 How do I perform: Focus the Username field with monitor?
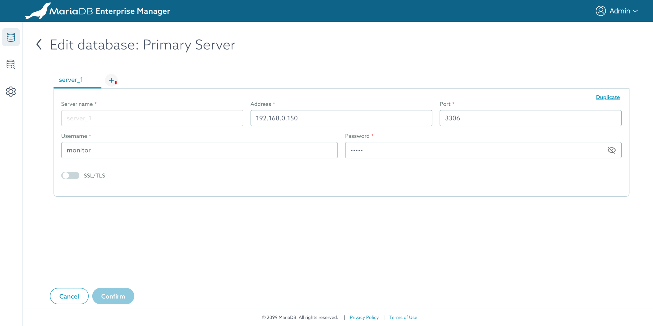(199, 150)
